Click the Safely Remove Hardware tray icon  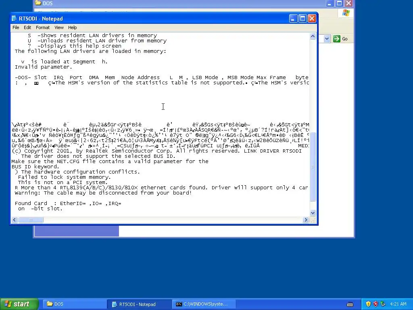pos(383,304)
